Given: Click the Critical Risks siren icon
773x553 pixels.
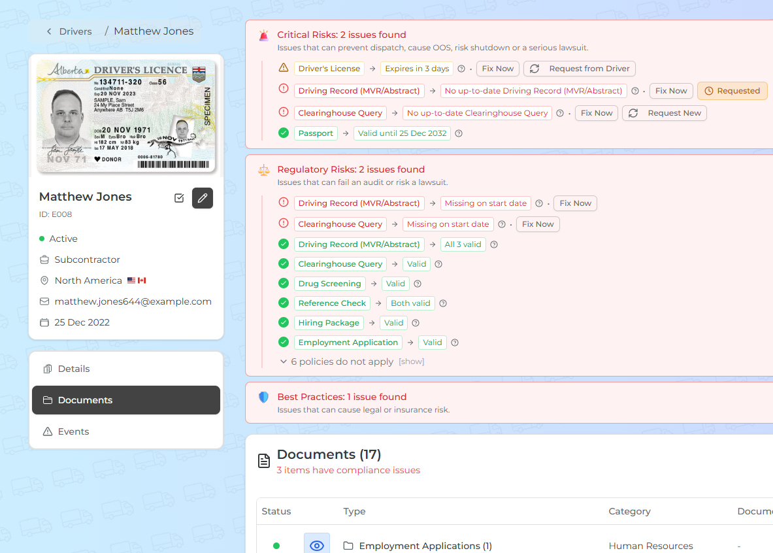Looking at the screenshot, I should coord(263,35).
